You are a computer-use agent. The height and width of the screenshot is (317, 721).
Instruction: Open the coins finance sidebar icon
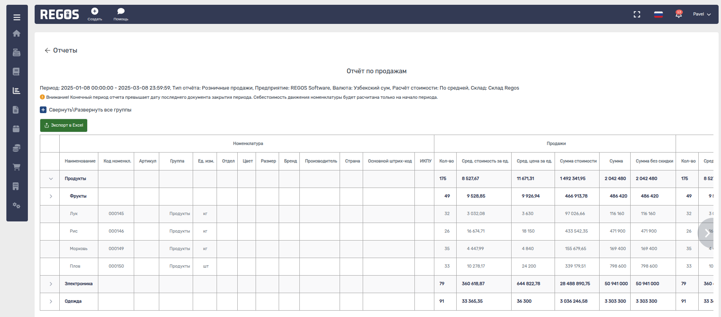pyautogui.click(x=17, y=148)
